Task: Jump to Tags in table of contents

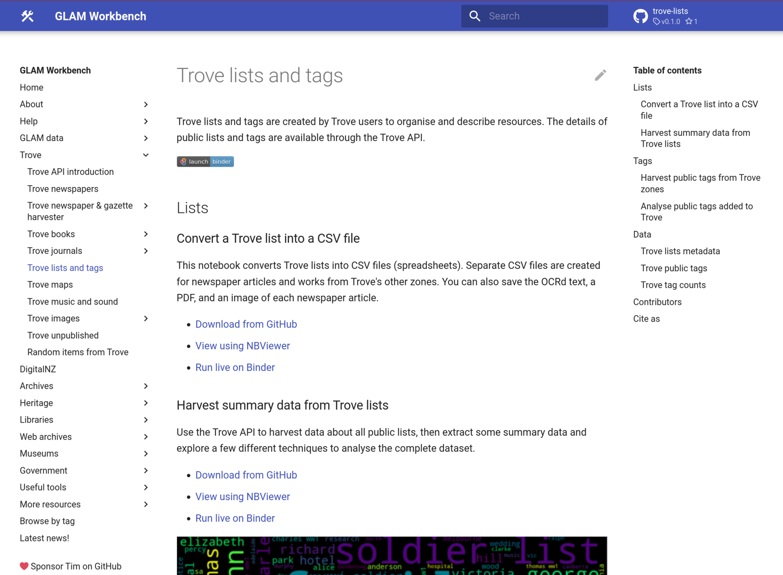Action: (642, 161)
